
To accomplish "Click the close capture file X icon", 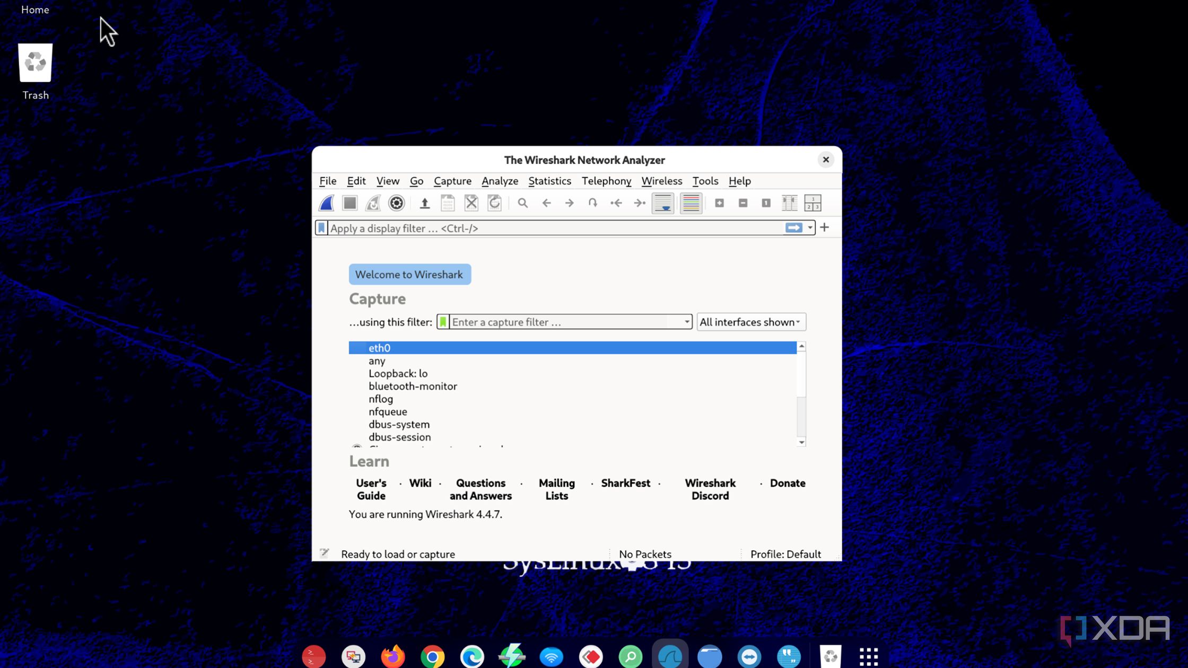I will 471,203.
